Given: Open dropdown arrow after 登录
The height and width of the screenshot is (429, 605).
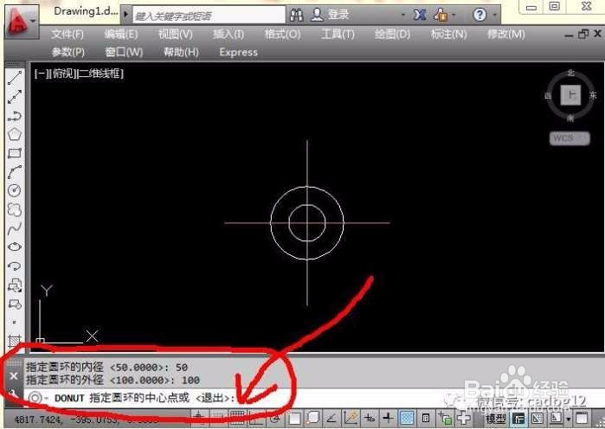Looking at the screenshot, I should (403, 15).
